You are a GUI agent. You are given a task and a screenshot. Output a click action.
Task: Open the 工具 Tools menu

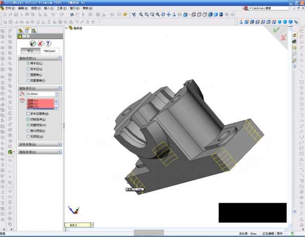click(62, 8)
